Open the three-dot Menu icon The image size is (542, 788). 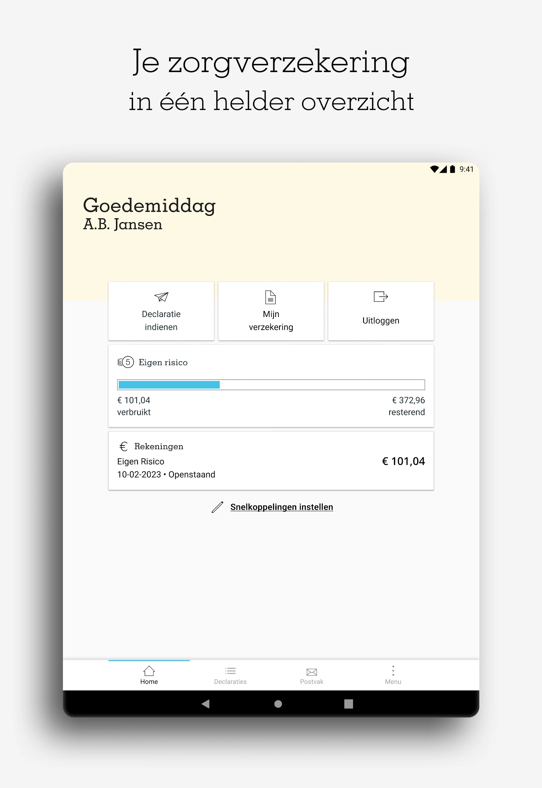[393, 671]
